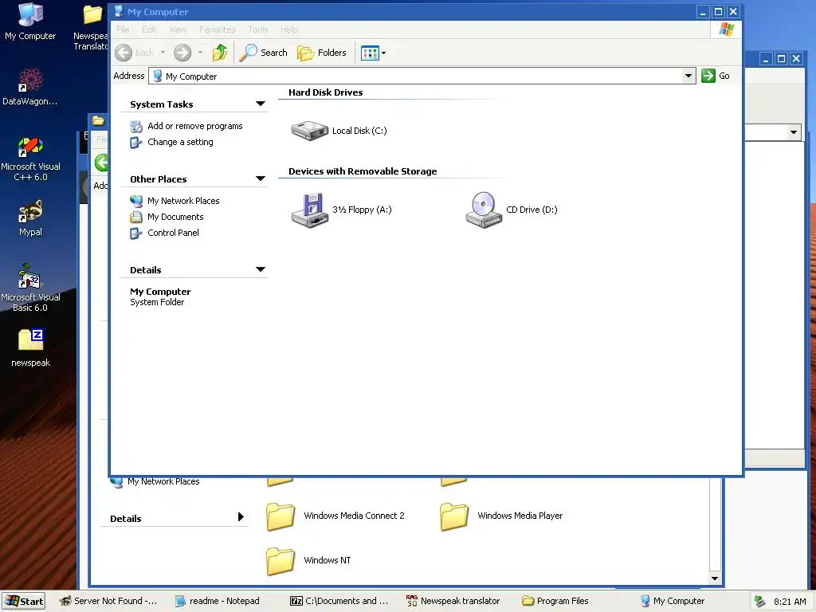Open the Favorites menu
816x612 pixels.
217,29
